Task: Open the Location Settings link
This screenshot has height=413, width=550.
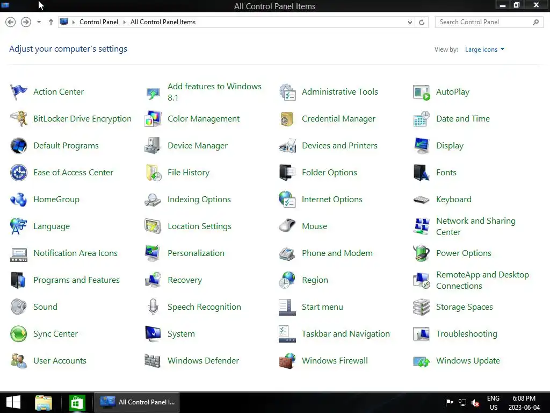Action: (x=199, y=226)
